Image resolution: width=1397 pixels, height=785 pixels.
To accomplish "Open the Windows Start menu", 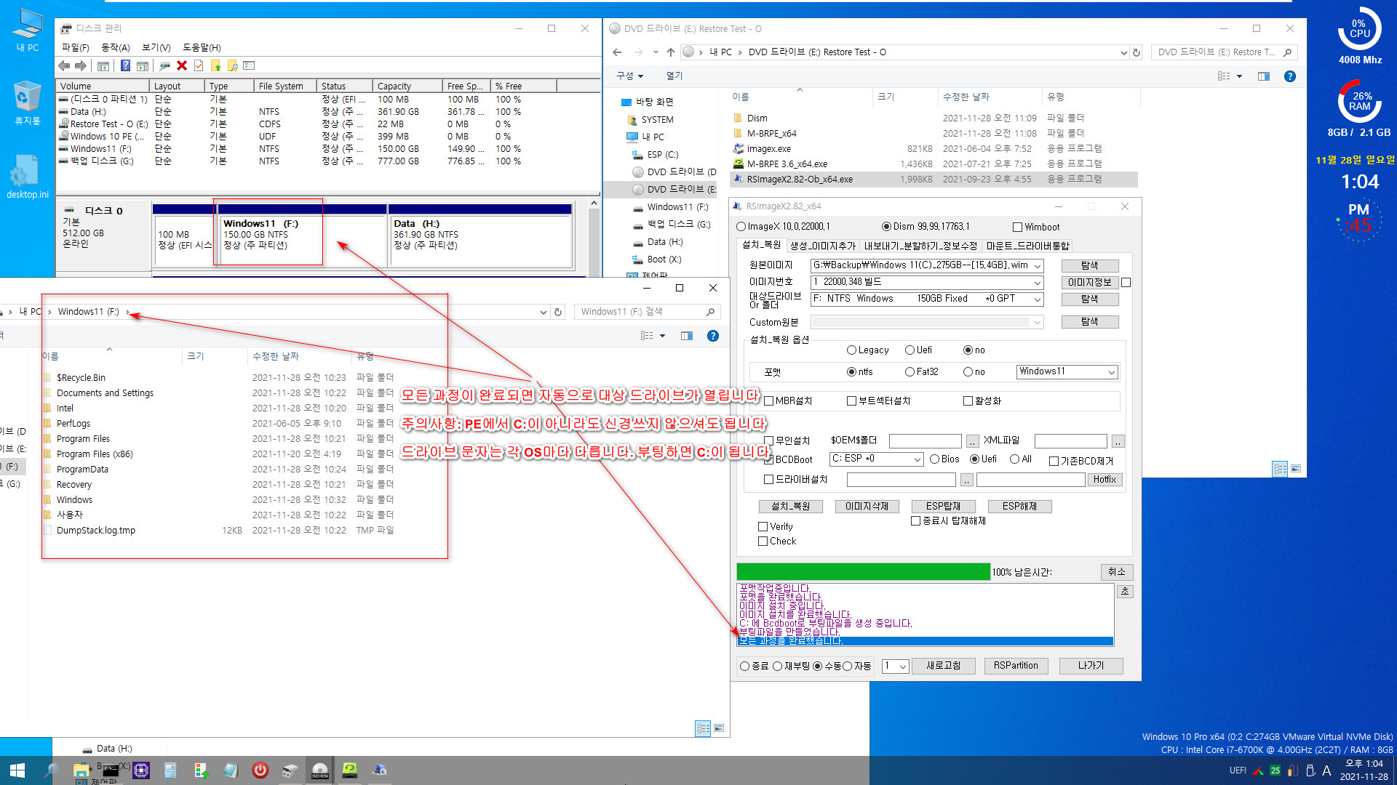I will coord(17,770).
